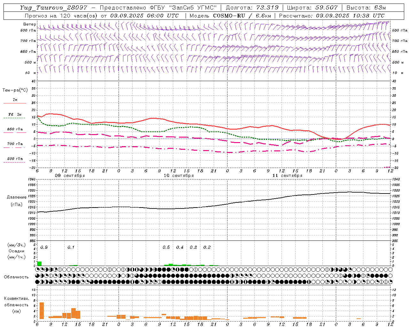Click the Тем-ра(°C) axis title
Viewport: 409px width, 327px height.
[x=15, y=90]
